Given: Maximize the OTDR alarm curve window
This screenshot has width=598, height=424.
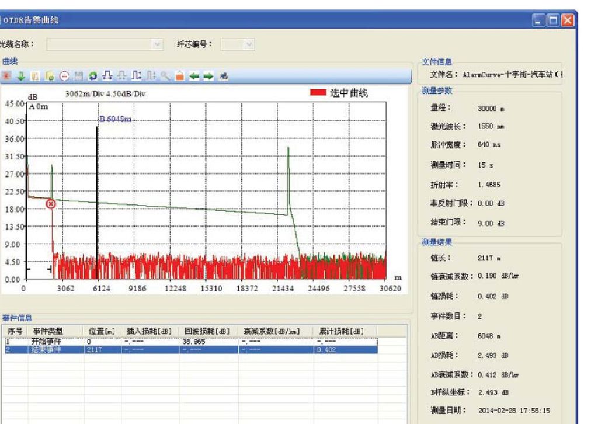Looking at the screenshot, I should tap(552, 20).
